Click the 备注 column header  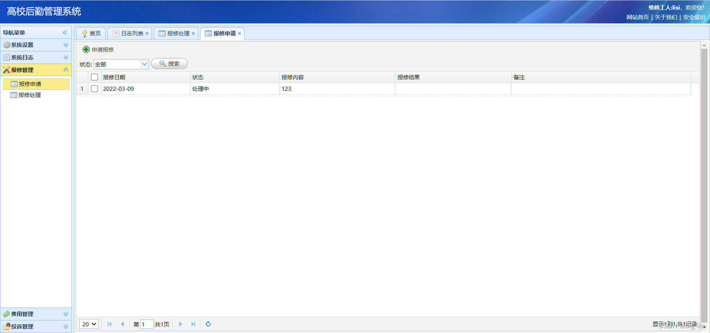pos(601,77)
